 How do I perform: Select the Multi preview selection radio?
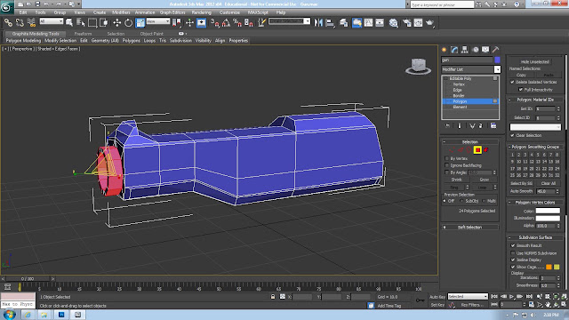click(484, 201)
